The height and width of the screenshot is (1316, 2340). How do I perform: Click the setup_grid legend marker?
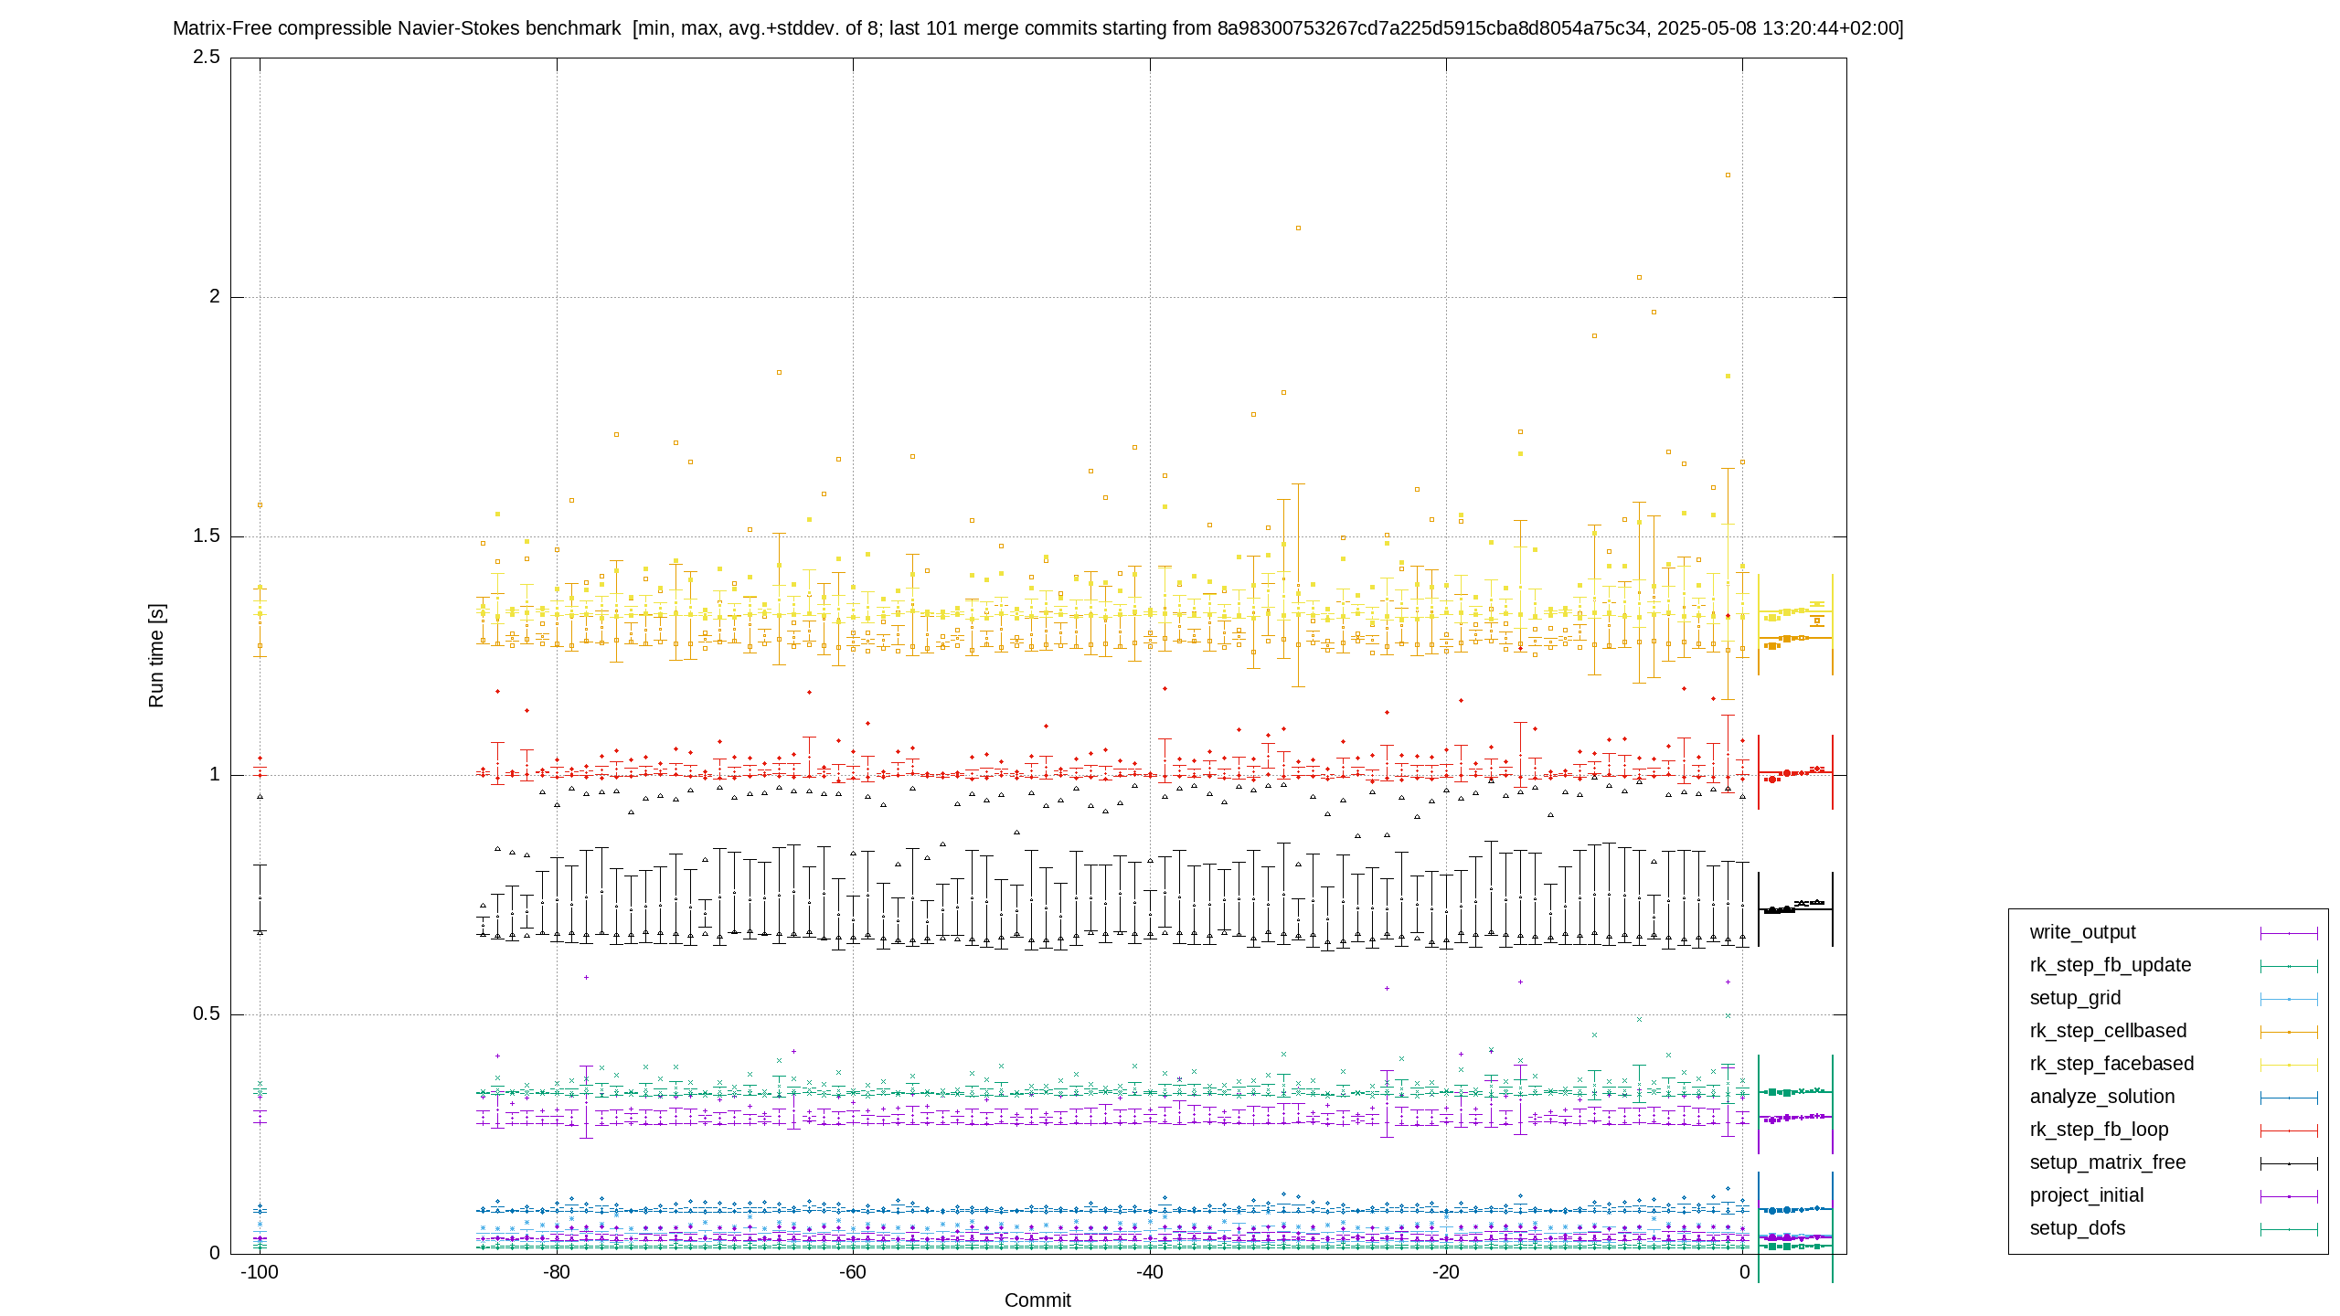coord(2289,999)
